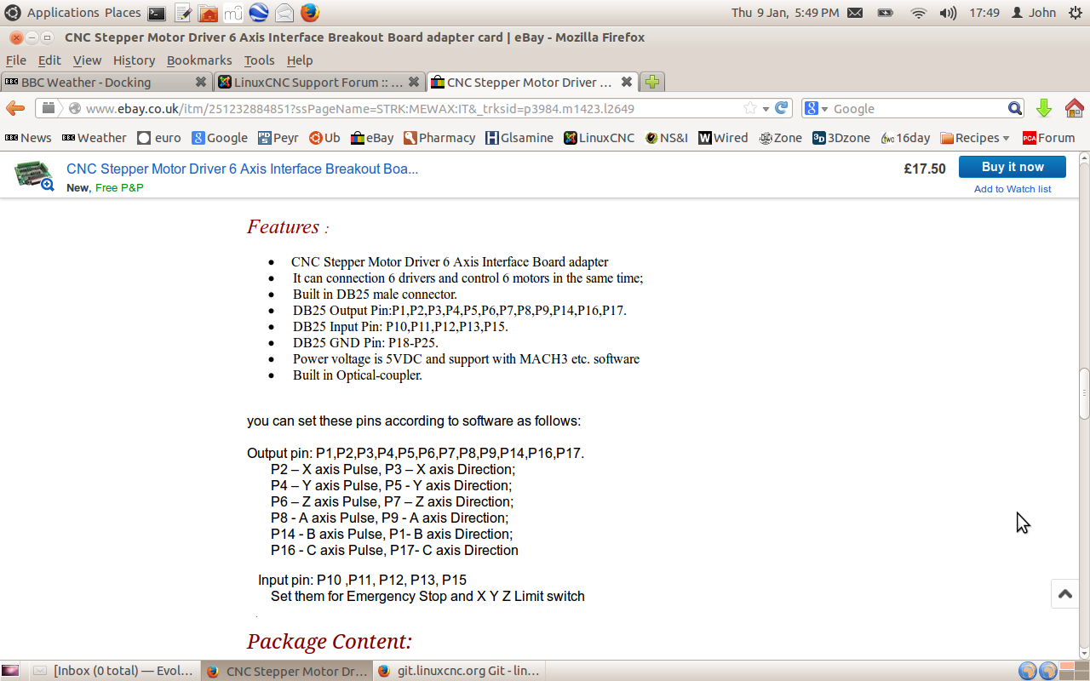Click the Add to Watch list link
This screenshot has width=1090, height=681.
click(x=1013, y=189)
